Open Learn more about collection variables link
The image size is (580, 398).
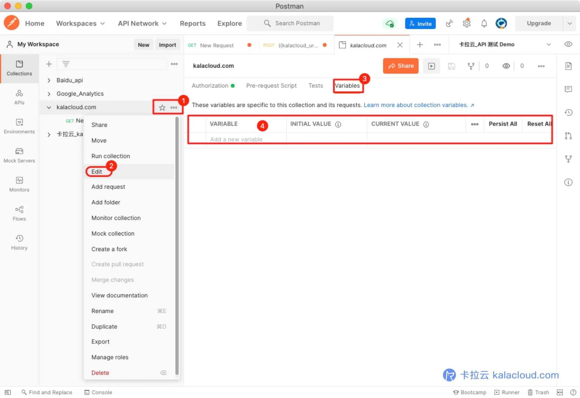point(419,105)
